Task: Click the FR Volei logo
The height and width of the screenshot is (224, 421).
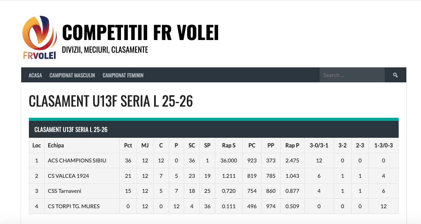Action: [40, 38]
